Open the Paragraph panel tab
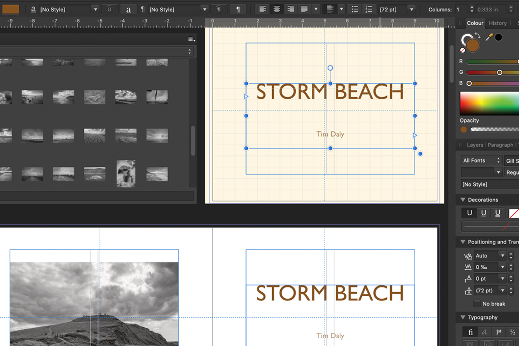 tap(500, 145)
